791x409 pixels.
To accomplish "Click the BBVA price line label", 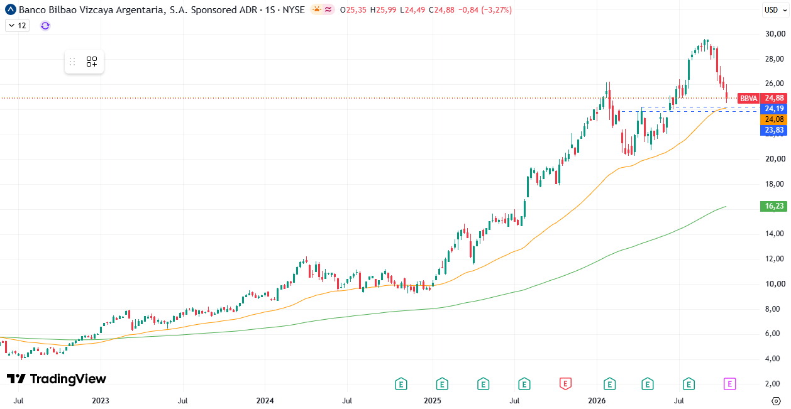I will point(748,98).
